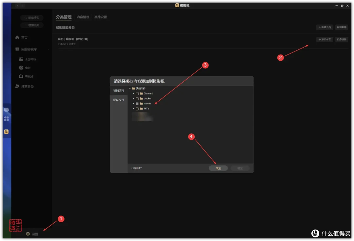Collapse the 我的文件 root tree node
Screen dimensions: 354x241
(130, 88)
